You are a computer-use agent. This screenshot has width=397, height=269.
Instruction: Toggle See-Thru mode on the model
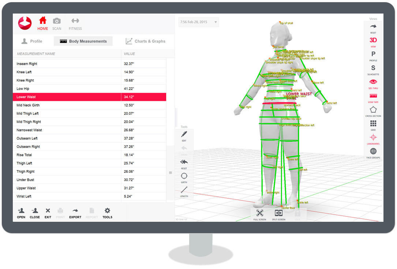pos(373,83)
